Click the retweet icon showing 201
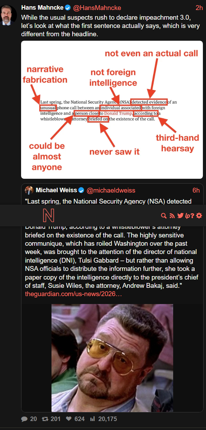206x430 pixels. [x=45, y=419]
